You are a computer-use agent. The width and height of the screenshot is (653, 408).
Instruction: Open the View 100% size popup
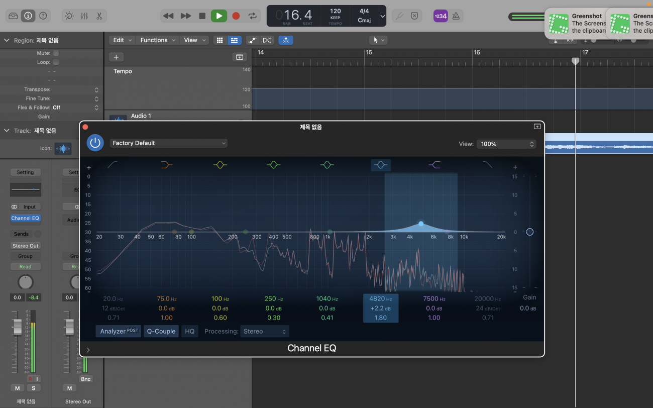(506, 144)
